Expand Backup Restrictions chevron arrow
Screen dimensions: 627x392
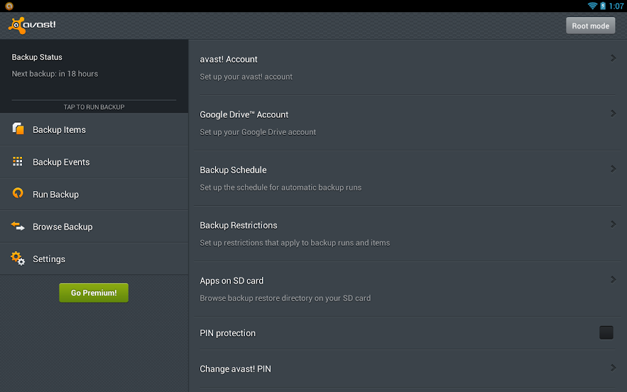click(x=613, y=224)
